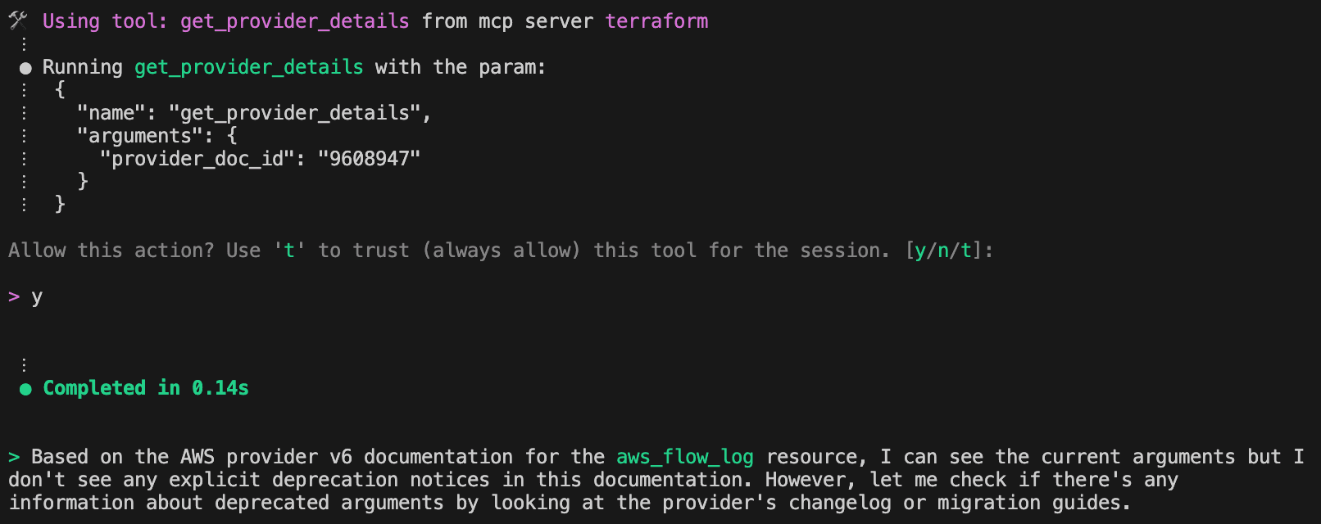
Task: Click the quoted 't' trust shortcut
Action: coord(289,251)
